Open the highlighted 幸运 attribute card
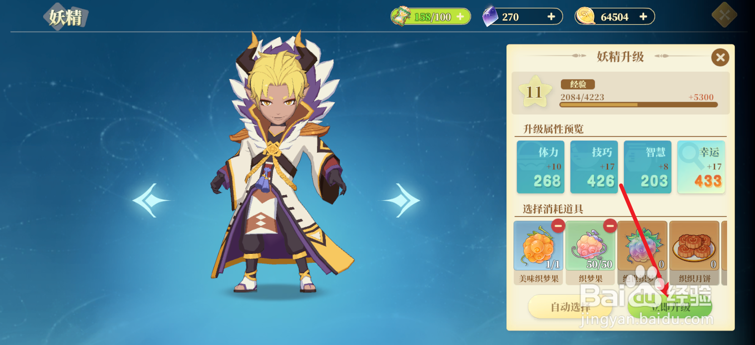Screen dimensions: 755x345 tap(701, 167)
